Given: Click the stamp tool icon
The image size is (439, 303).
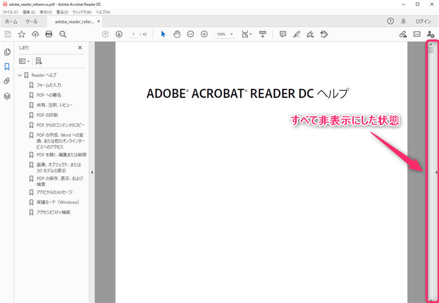Looking at the screenshot, I should [324, 34].
